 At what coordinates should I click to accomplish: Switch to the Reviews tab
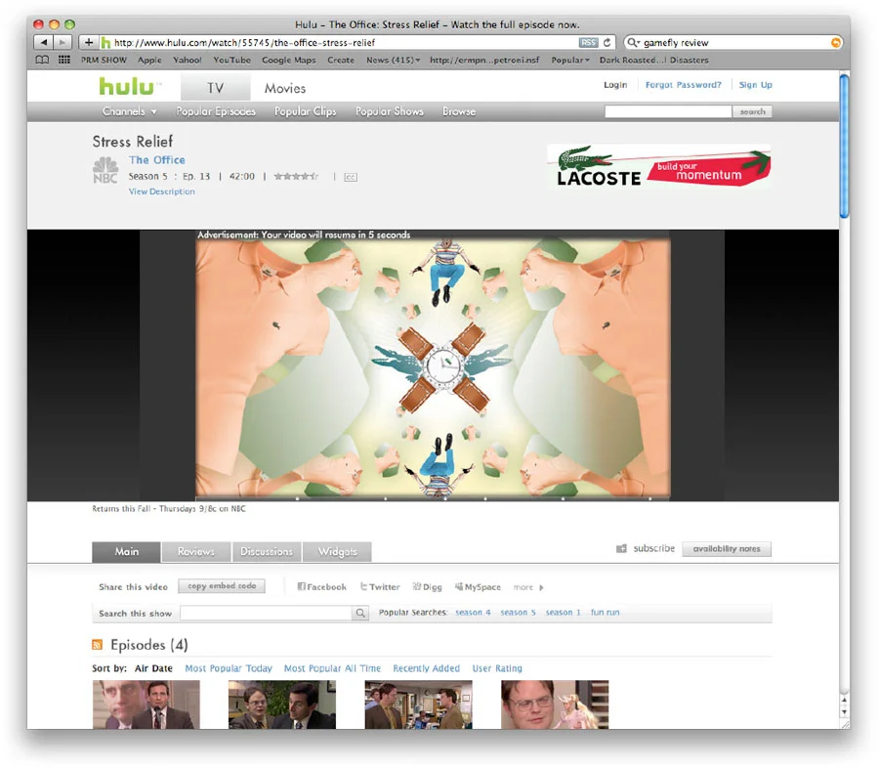pyautogui.click(x=196, y=551)
